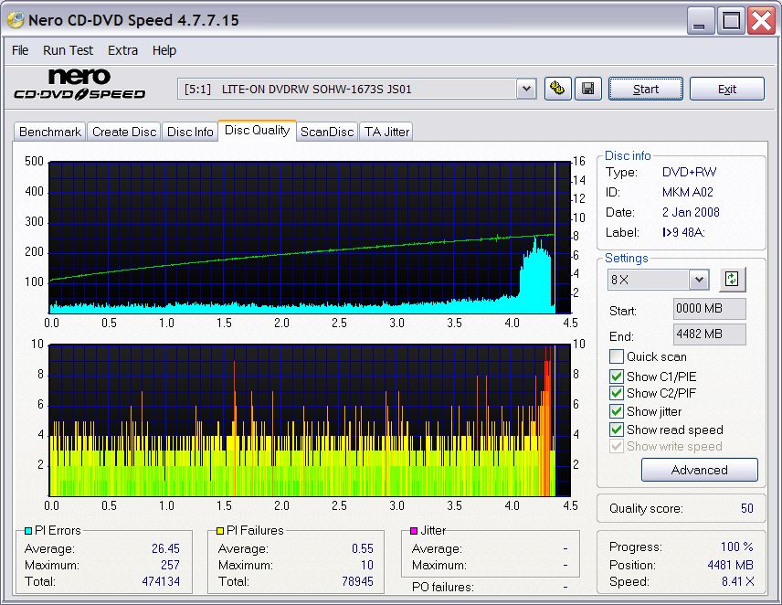This screenshot has height=605, width=782.
Task: Click the Start position field 0000 MB
Action: coord(709,309)
